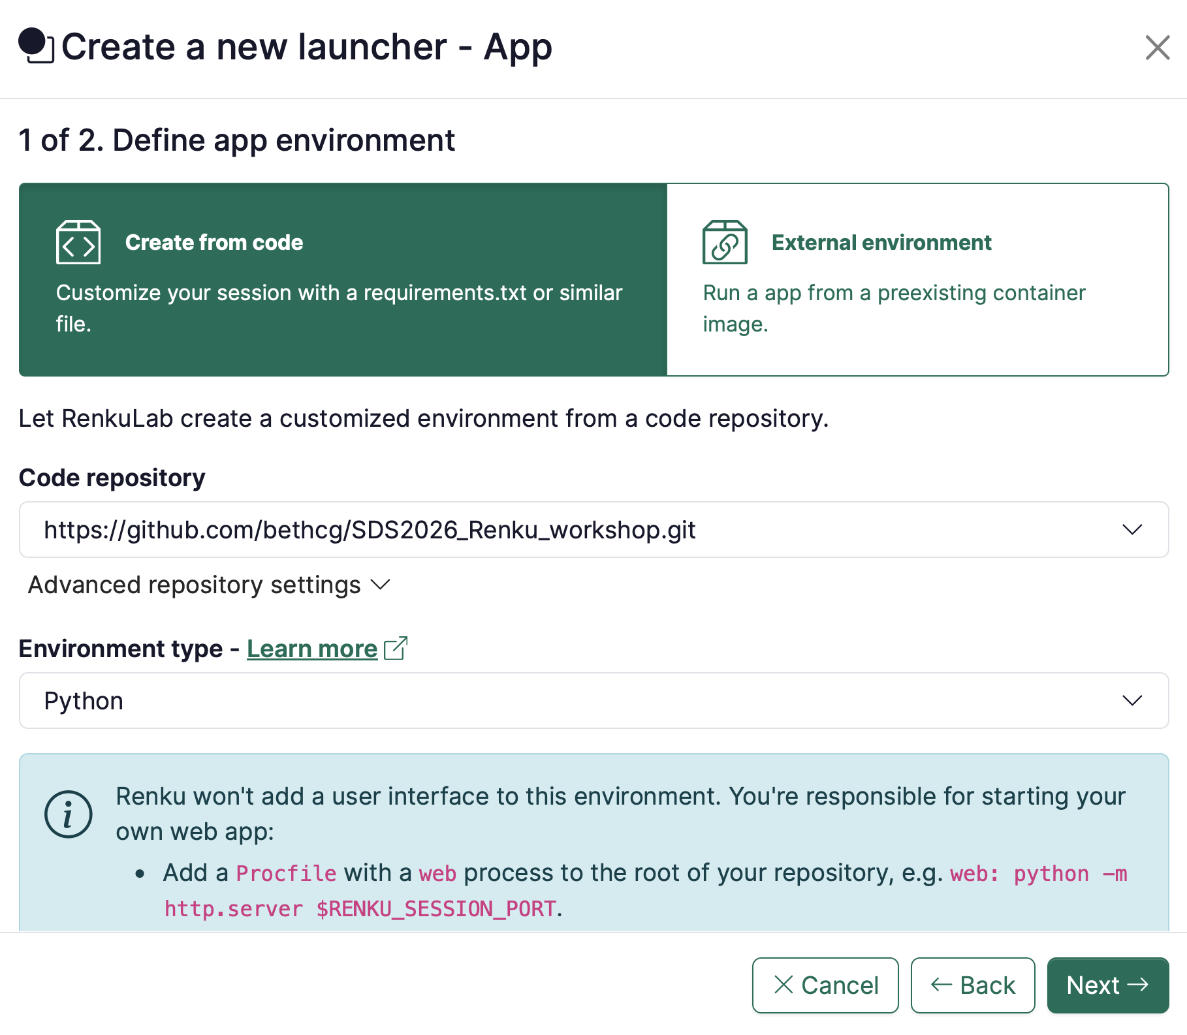Screen dimensions: 1187x1035
Task: Click the 'Code repository' label
Action: (112, 478)
